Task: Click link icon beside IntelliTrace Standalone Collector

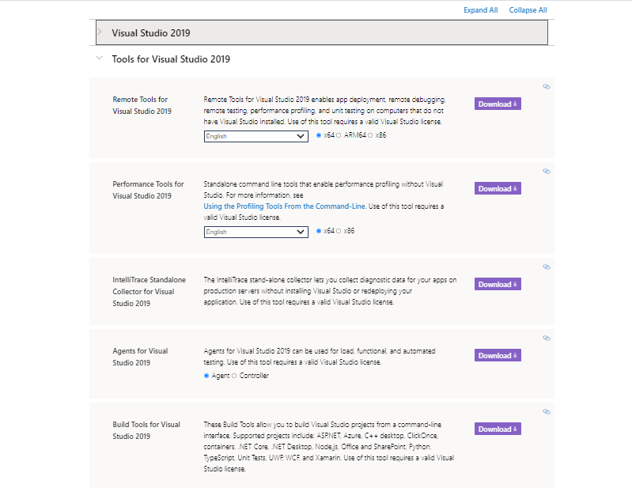Action: 546,267
